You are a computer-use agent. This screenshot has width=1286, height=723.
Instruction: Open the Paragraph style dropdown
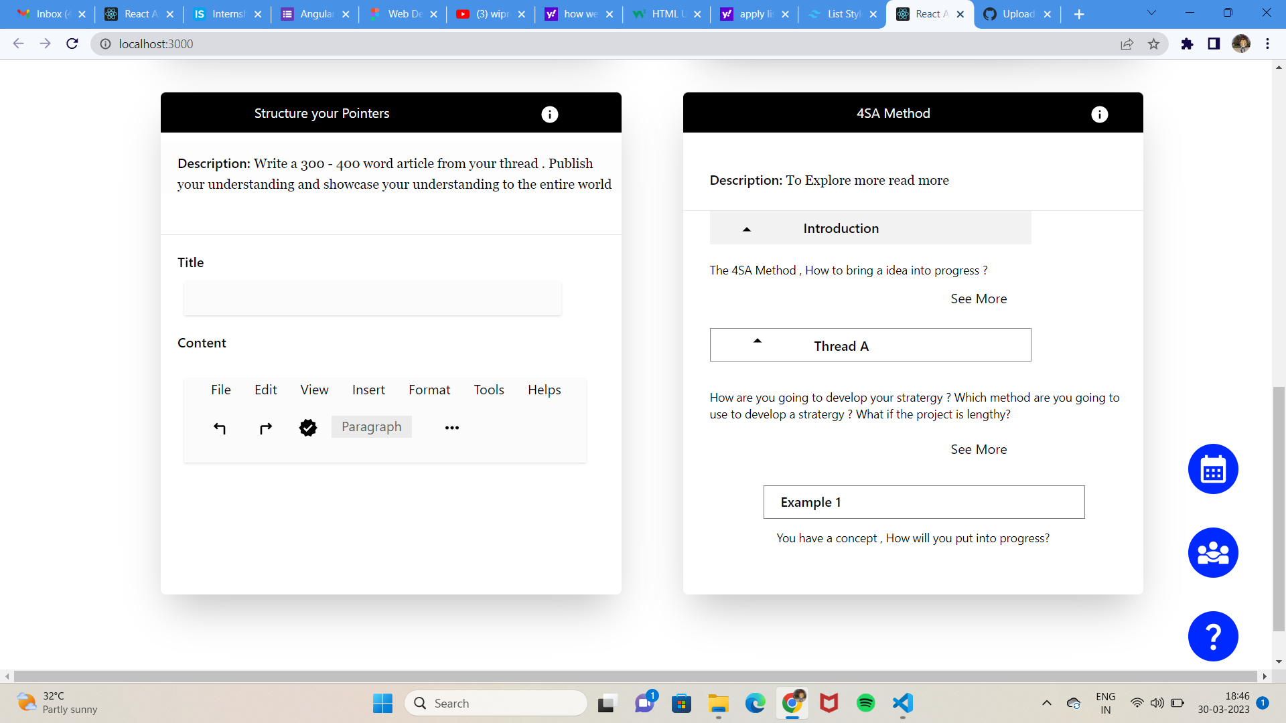(372, 427)
